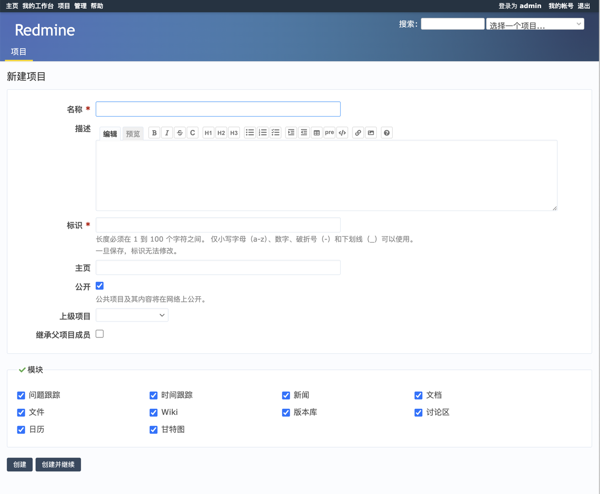
Task: Insert a Heading 1 in the description
Action: (x=208, y=133)
